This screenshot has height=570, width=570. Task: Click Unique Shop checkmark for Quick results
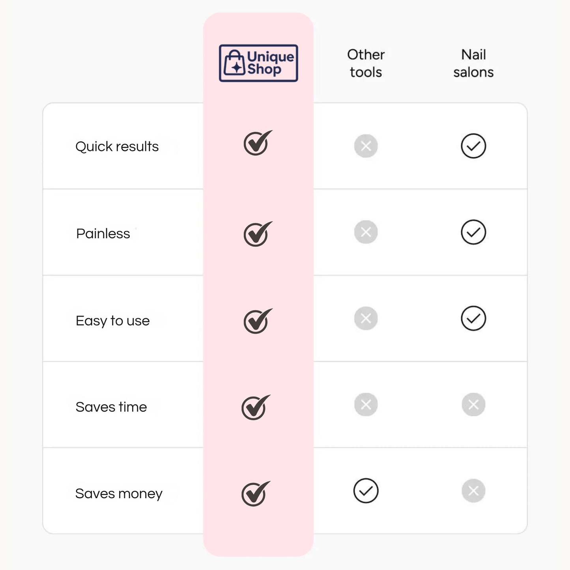tap(257, 143)
